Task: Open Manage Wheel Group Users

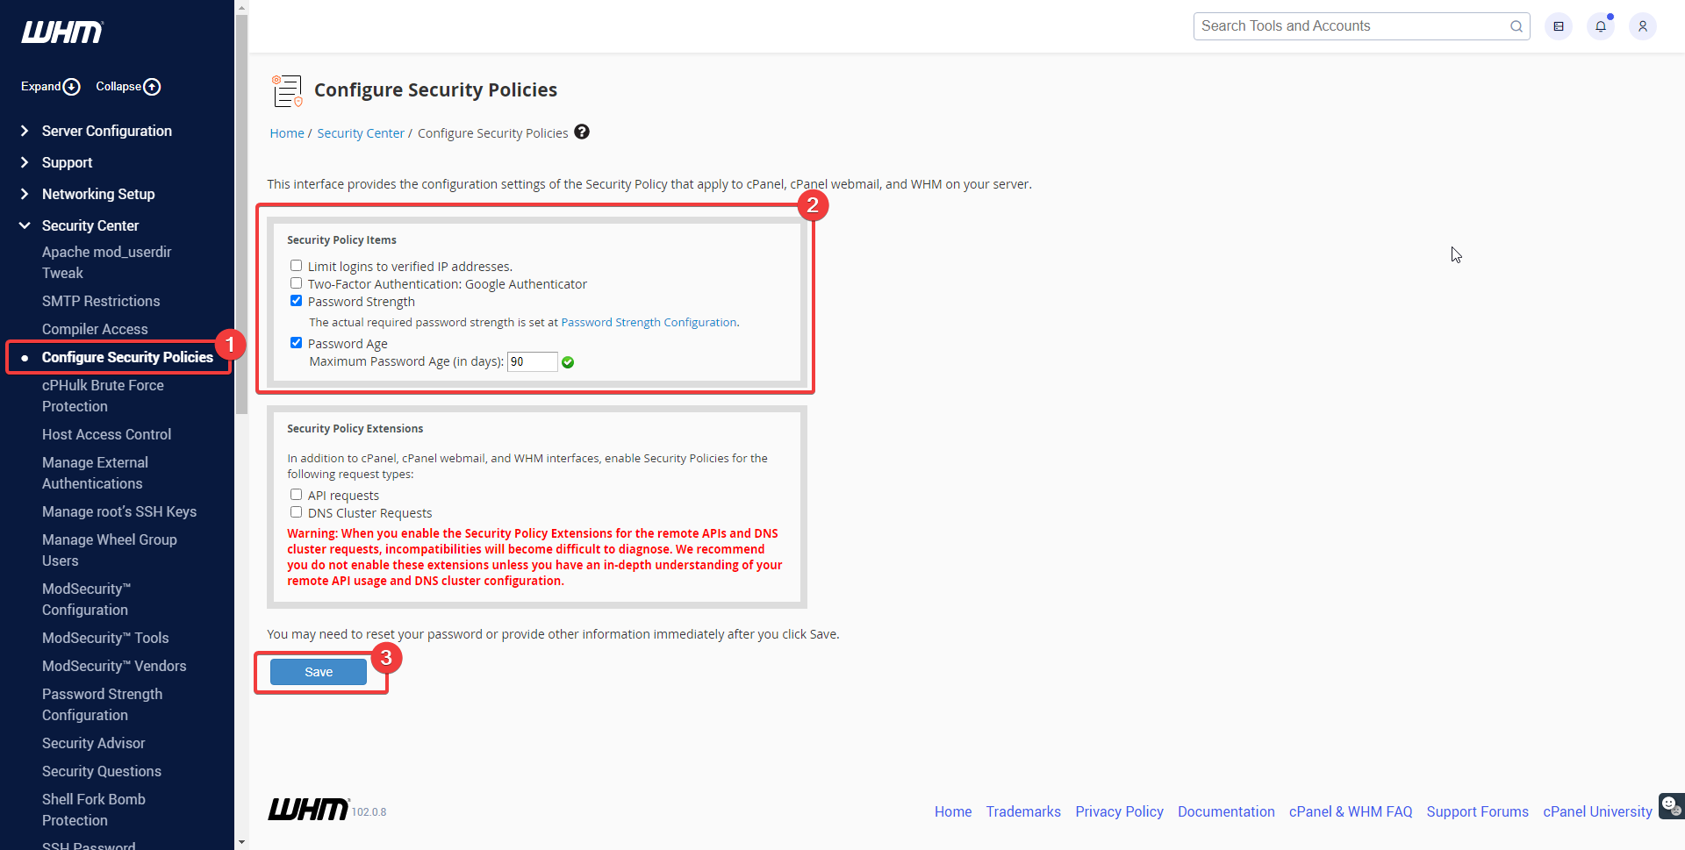Action: tap(110, 550)
